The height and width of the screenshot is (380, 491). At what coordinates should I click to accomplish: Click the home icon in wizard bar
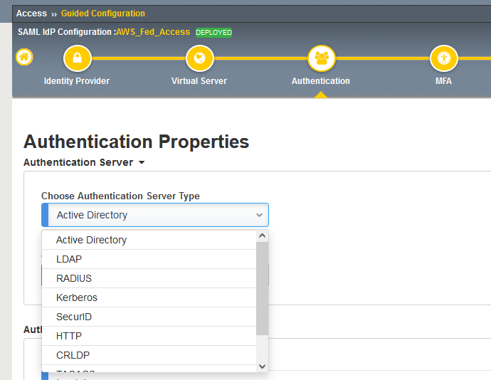click(x=24, y=57)
